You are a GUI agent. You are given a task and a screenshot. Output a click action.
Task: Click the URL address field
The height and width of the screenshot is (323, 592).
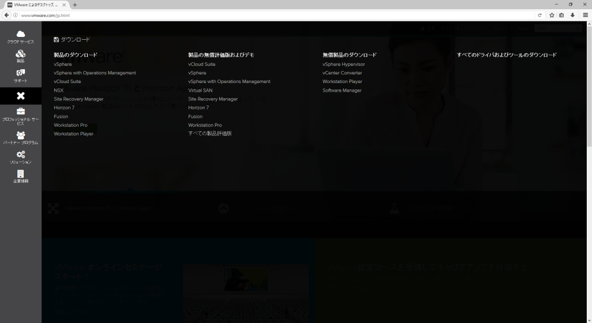point(276,16)
